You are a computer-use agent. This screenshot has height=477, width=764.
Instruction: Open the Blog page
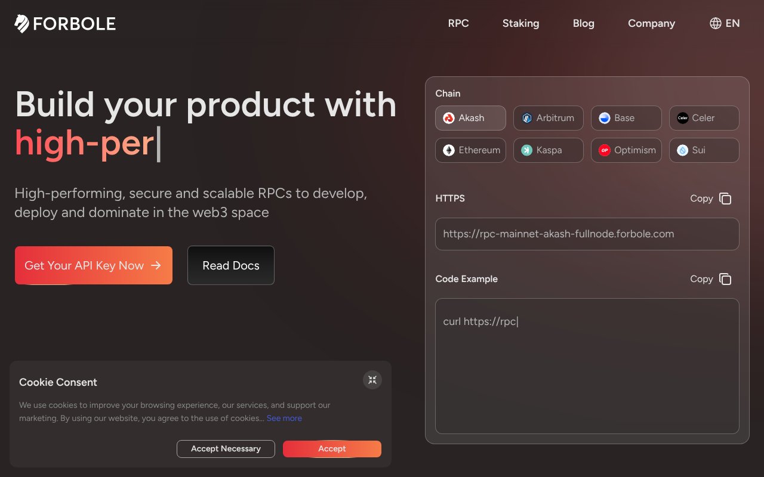(x=583, y=23)
